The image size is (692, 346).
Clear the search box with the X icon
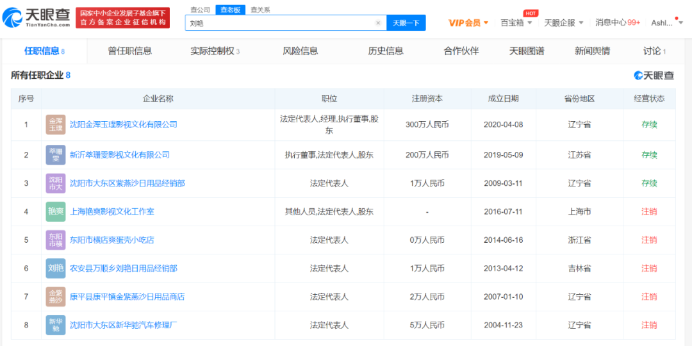[x=378, y=23]
